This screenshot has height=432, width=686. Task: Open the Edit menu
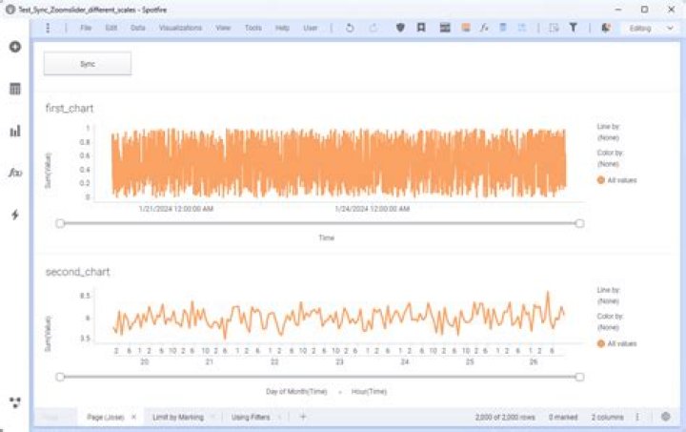click(x=111, y=28)
